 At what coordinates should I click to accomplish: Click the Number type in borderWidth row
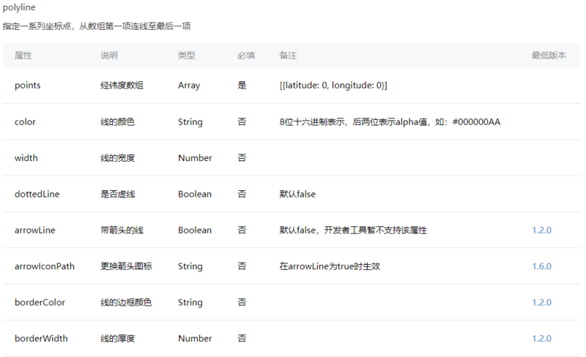[x=195, y=338]
